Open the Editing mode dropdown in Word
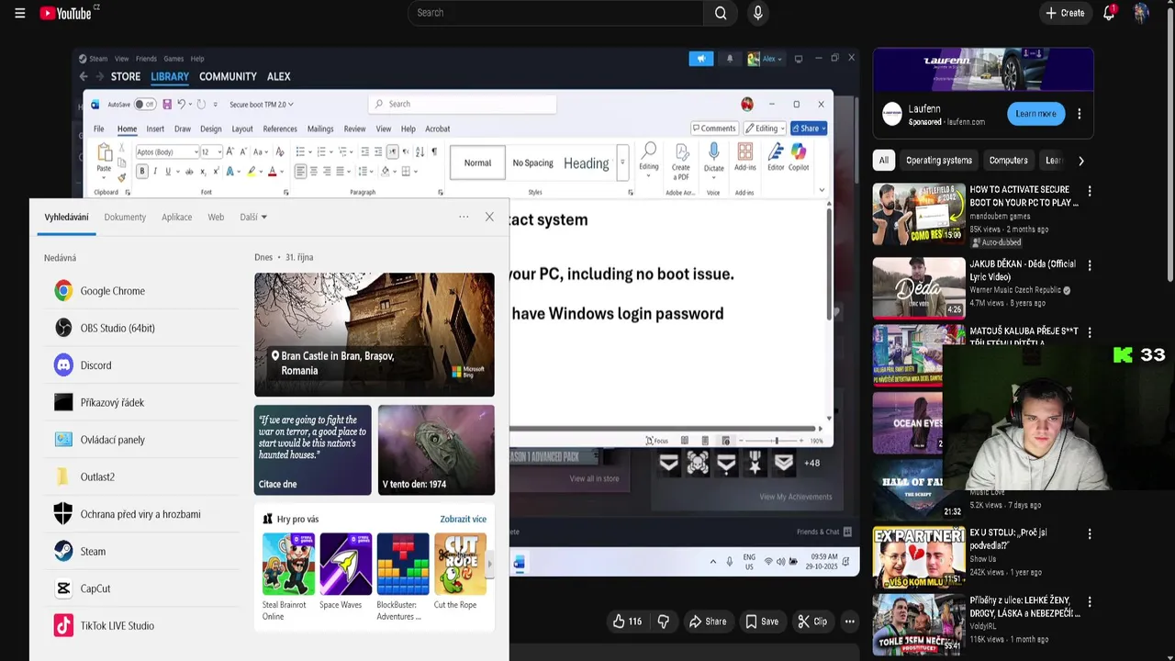This screenshot has height=661, width=1175. tap(765, 129)
